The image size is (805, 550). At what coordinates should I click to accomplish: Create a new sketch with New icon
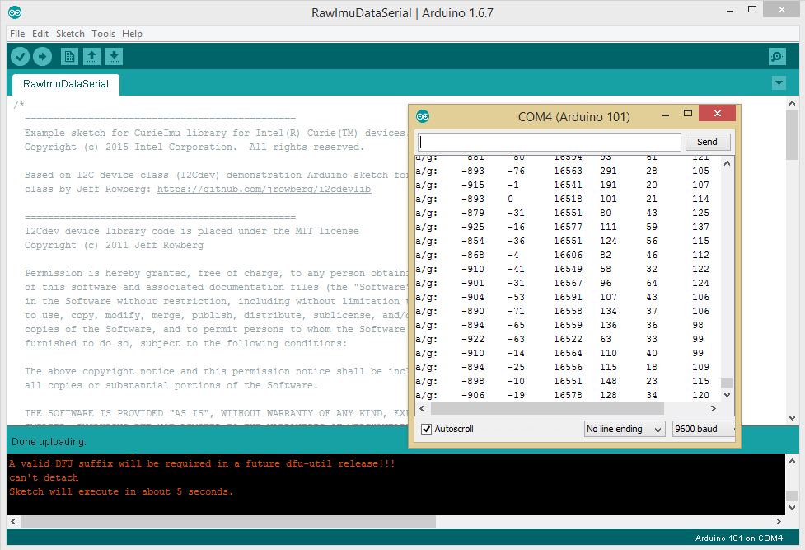(x=70, y=56)
